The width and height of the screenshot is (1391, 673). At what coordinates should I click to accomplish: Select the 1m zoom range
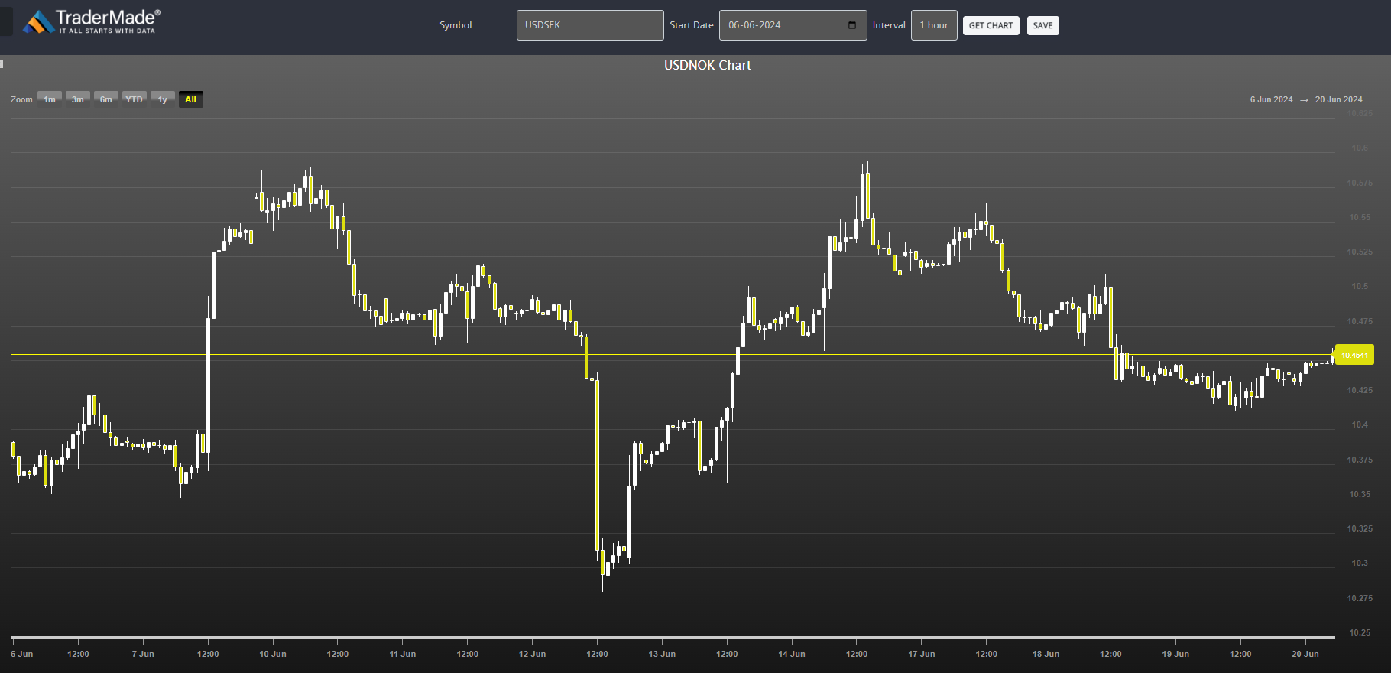coord(50,99)
